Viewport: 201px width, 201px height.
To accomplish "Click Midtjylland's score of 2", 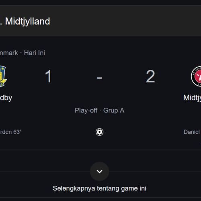I will (150, 76).
